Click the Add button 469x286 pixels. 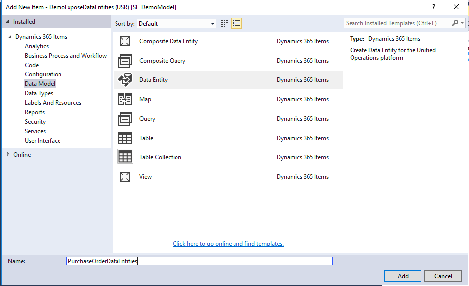(403, 276)
